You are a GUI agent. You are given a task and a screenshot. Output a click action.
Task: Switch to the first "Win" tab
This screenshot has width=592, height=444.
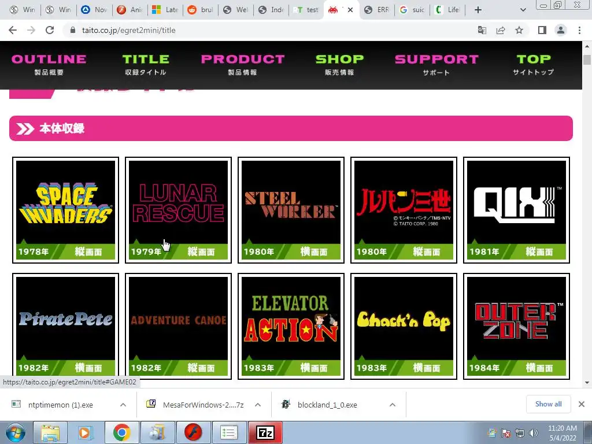click(x=23, y=10)
